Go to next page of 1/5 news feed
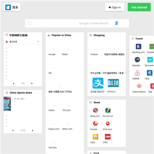 32,83
